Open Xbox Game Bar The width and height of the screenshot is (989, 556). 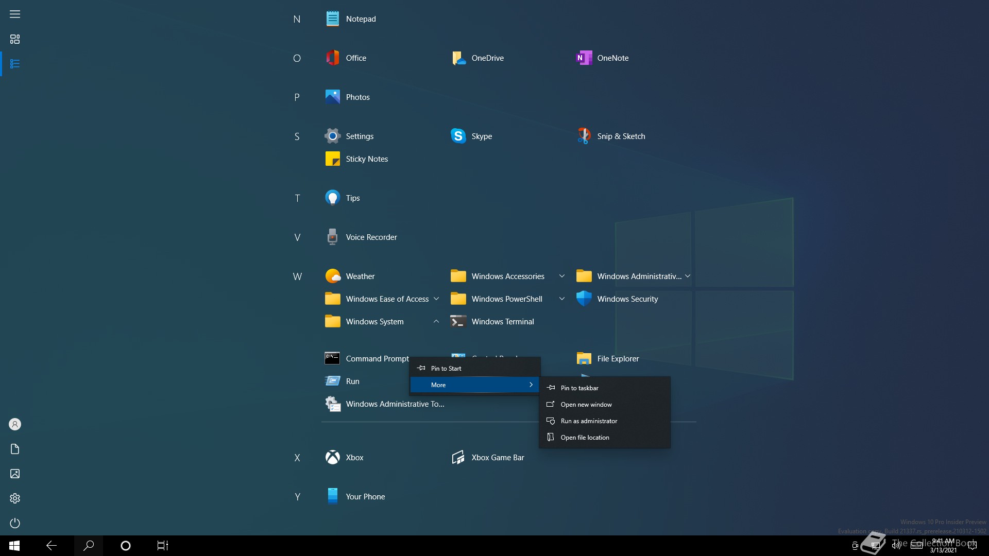click(x=487, y=458)
